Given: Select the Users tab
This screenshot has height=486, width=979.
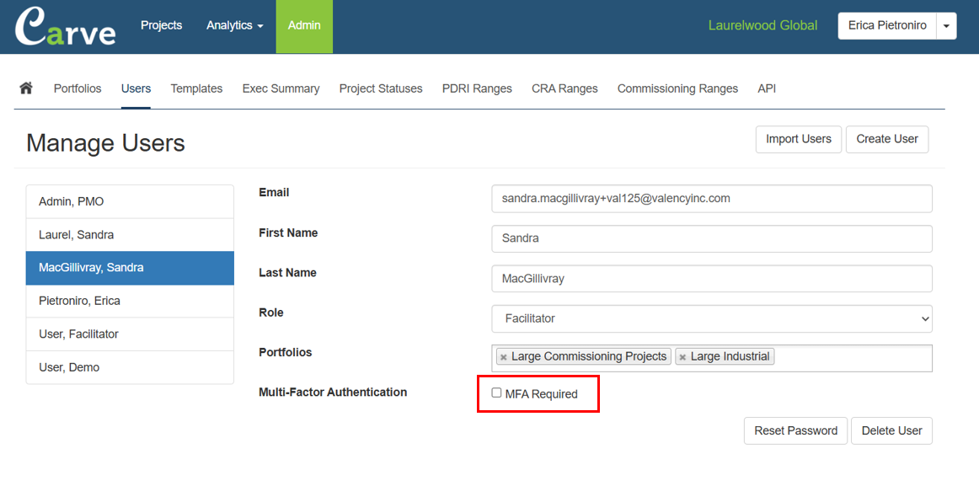Looking at the screenshot, I should click(x=136, y=88).
